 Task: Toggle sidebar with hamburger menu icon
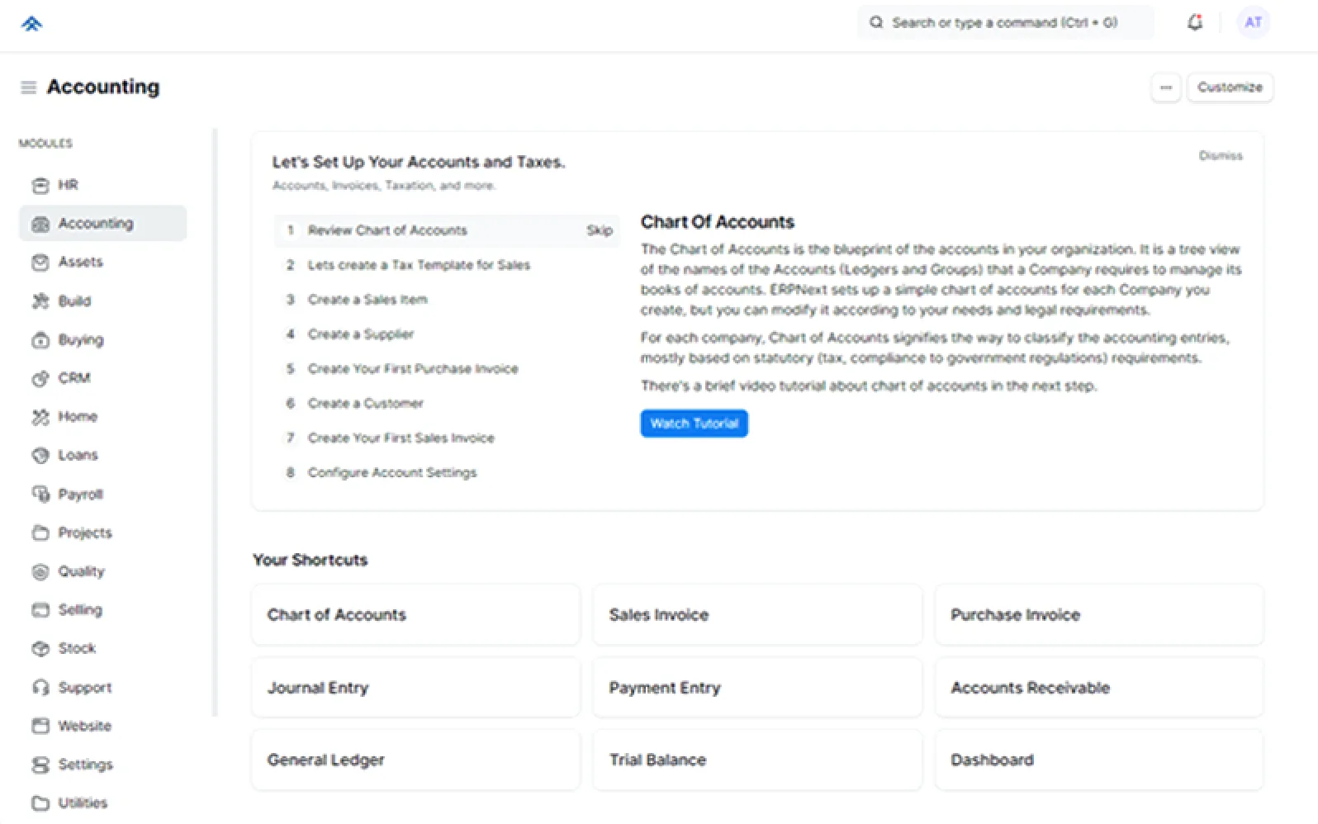pyautogui.click(x=28, y=88)
